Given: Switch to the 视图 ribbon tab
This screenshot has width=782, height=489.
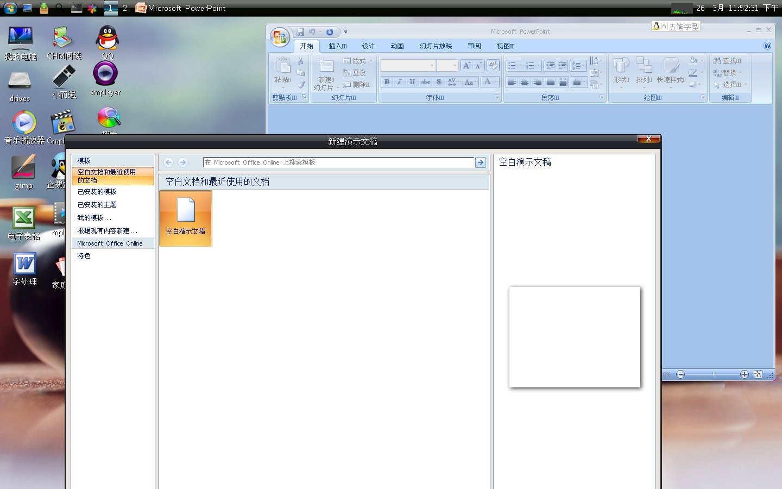Looking at the screenshot, I should (x=506, y=46).
